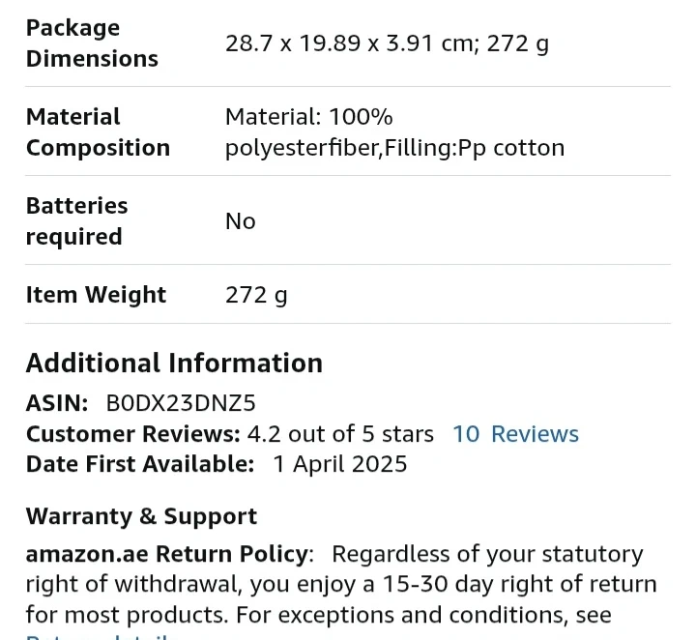This screenshot has height=640, width=696.
Task: Click the ASIN label
Action: 57,403
